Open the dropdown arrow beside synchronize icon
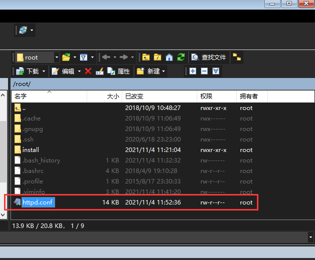This screenshot has width=315, height=260. tap(32, 30)
